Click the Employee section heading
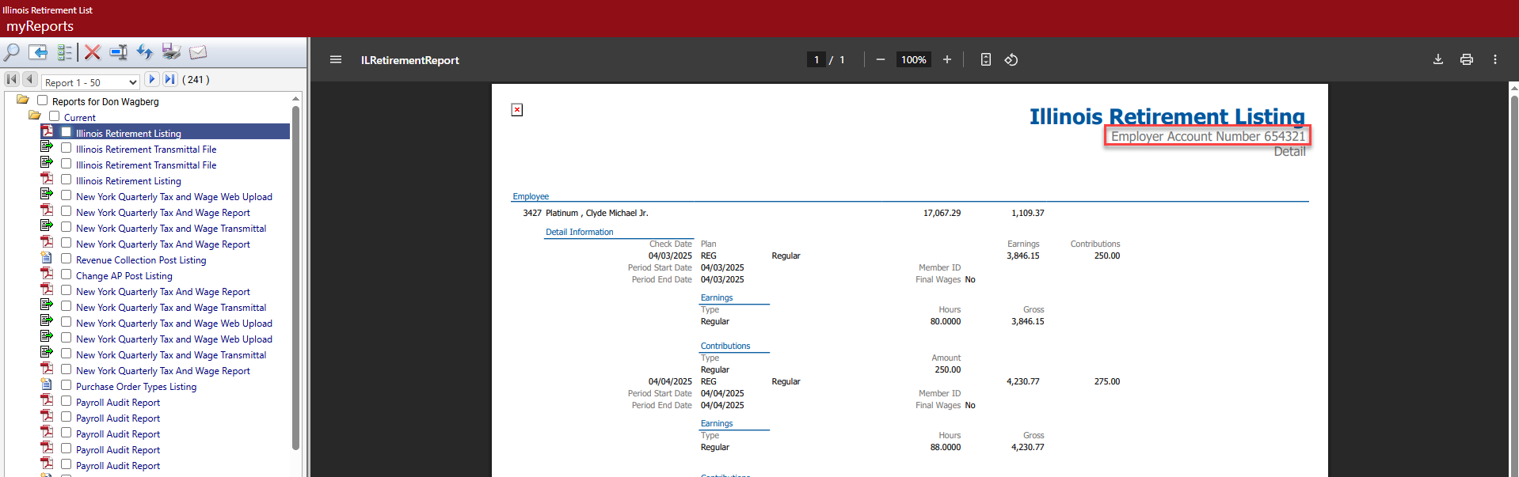Image resolution: width=1519 pixels, height=477 pixels. click(x=531, y=196)
